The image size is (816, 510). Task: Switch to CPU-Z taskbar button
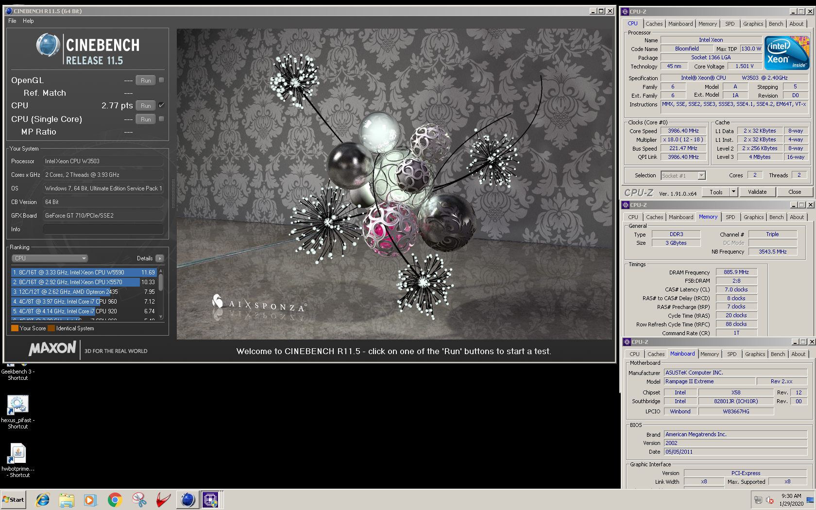(x=211, y=499)
